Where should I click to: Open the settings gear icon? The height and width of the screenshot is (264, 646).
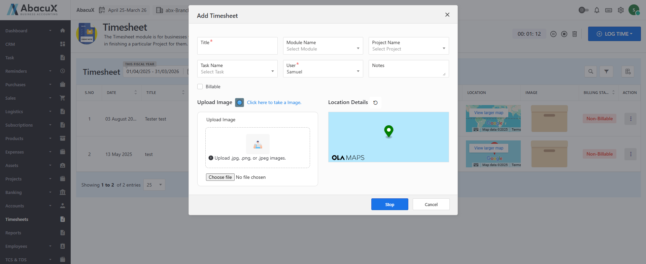(x=620, y=10)
